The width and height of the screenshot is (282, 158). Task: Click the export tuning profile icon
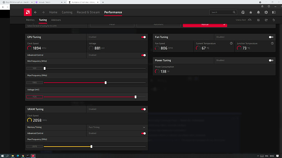point(266,20)
